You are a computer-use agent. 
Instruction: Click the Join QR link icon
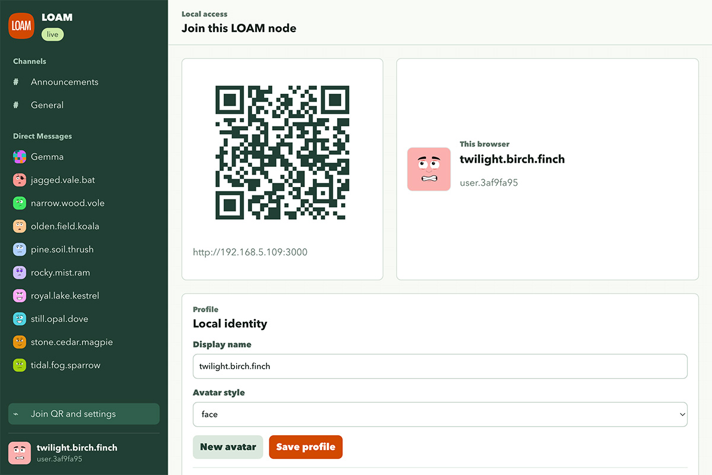pyautogui.click(x=16, y=414)
